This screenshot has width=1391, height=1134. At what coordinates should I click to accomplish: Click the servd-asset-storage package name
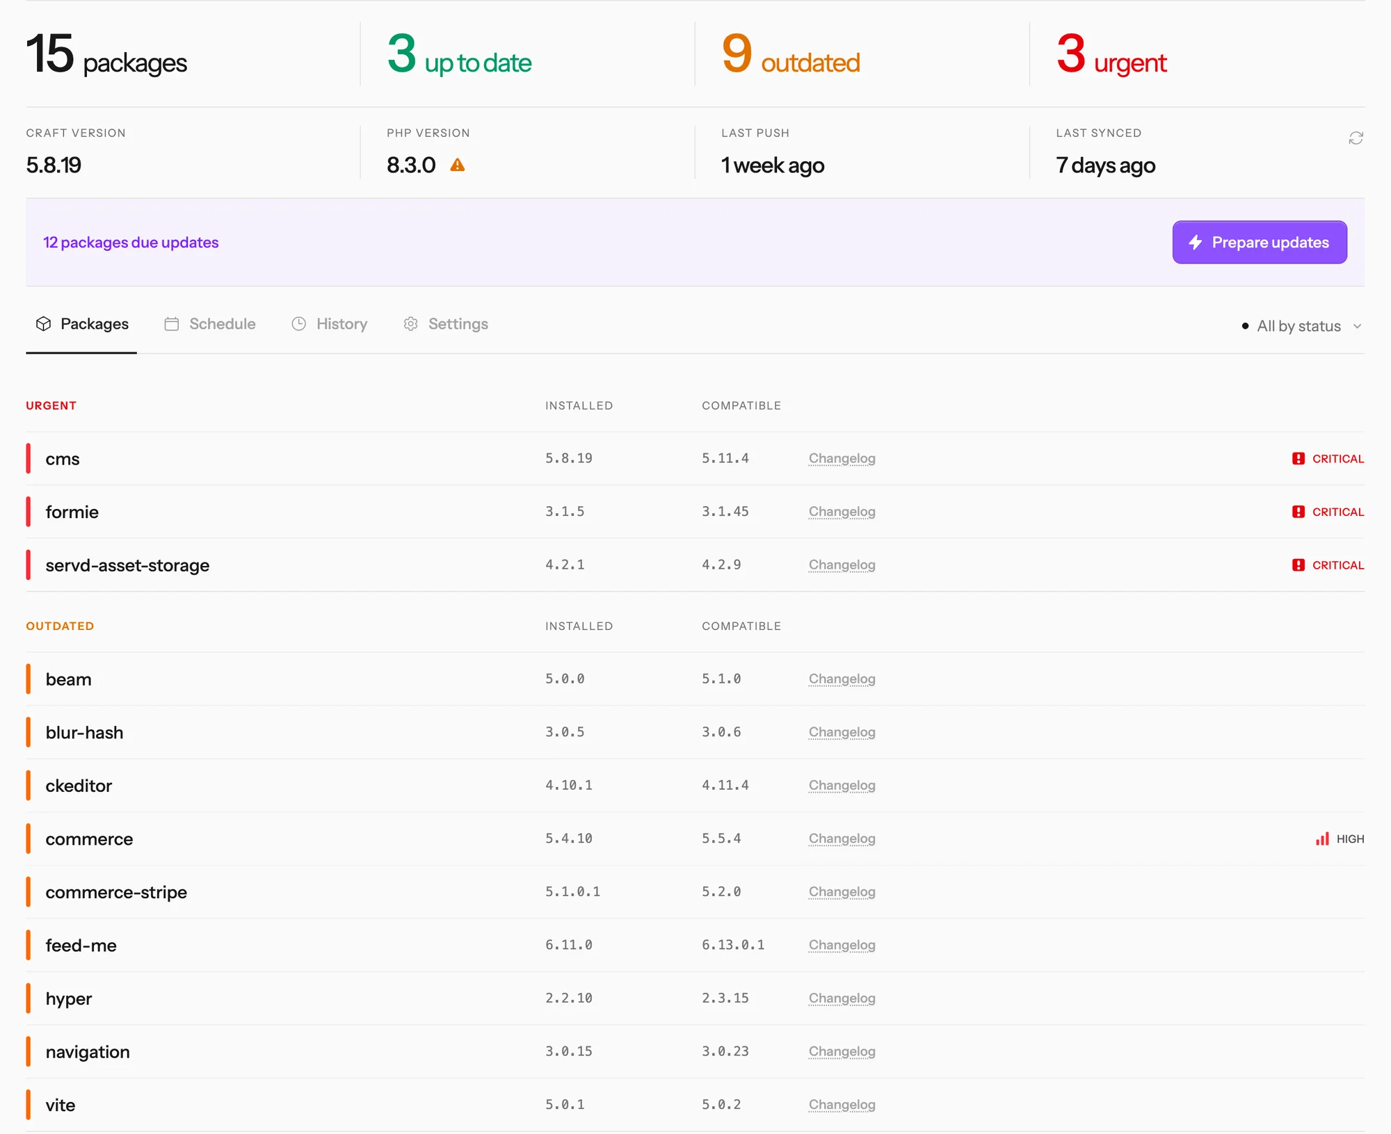click(x=127, y=565)
